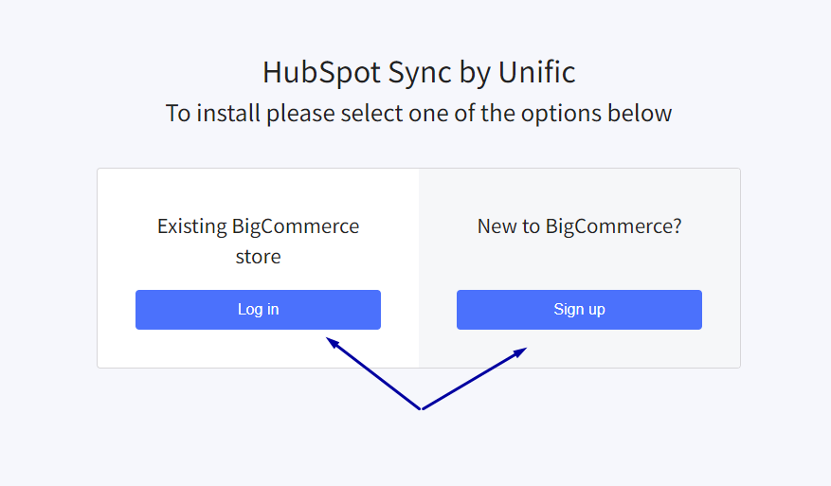831x486 pixels.
Task: Click the New to BigCommerce? heading
Action: click(579, 226)
